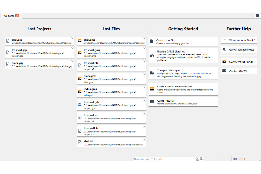Open the trnsport.lst file name

click(91, 115)
